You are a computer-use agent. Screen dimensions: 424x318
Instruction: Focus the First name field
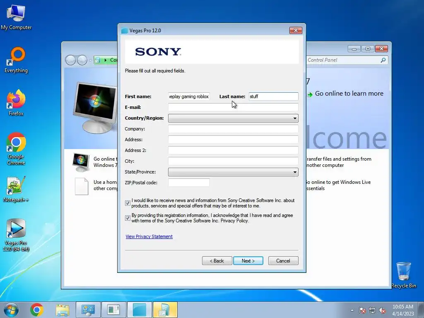click(189, 96)
